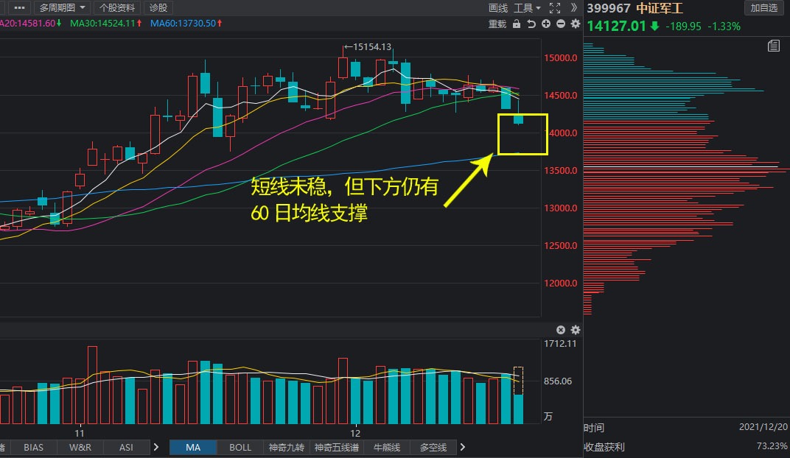Open main chart settings gear
The height and width of the screenshot is (458, 790).
coord(576,24)
